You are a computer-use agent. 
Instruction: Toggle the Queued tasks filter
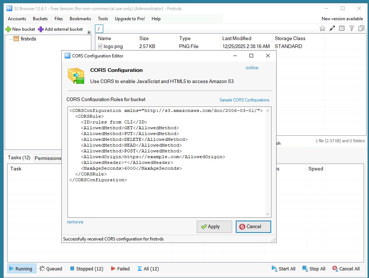[x=51, y=269]
